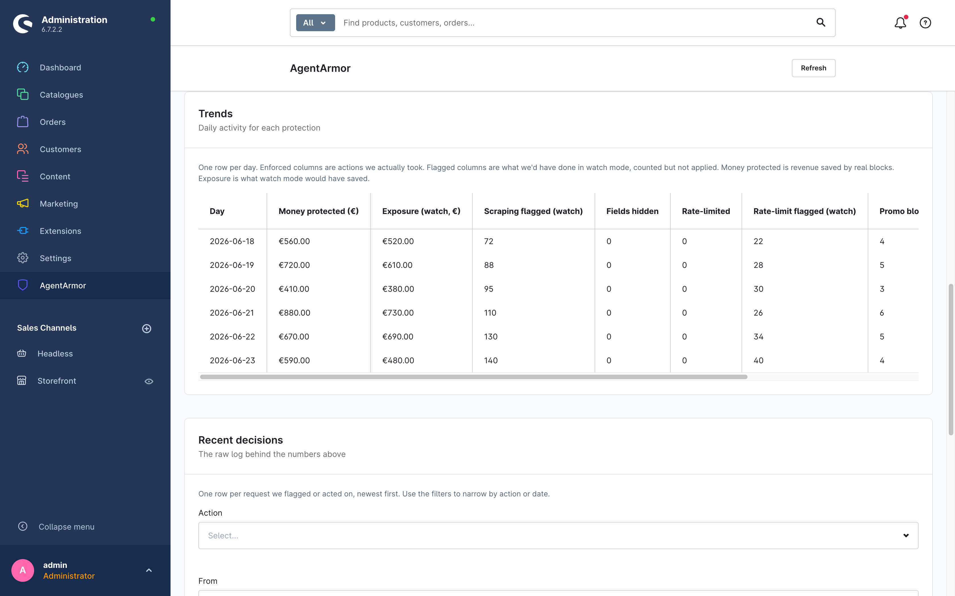Open the Action select dropdown
The width and height of the screenshot is (955, 596).
click(x=558, y=535)
